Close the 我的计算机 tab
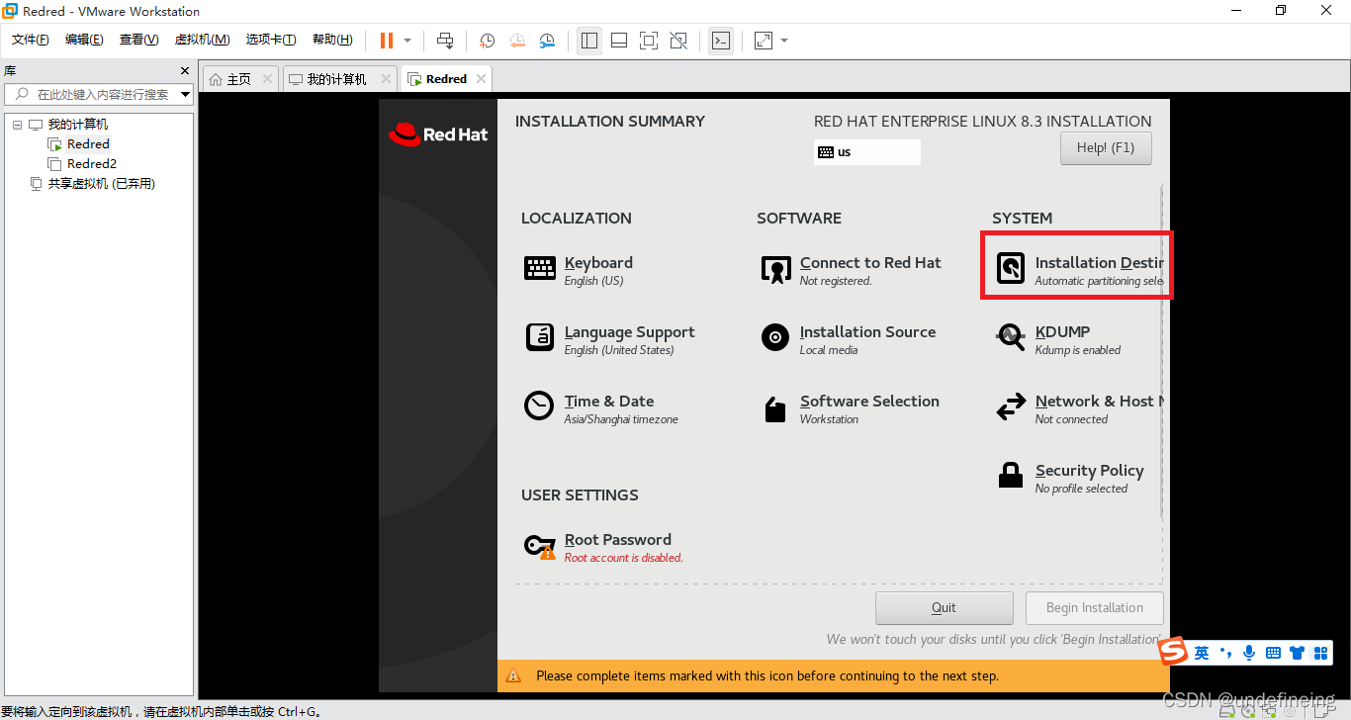The width and height of the screenshot is (1351, 720). (x=387, y=79)
